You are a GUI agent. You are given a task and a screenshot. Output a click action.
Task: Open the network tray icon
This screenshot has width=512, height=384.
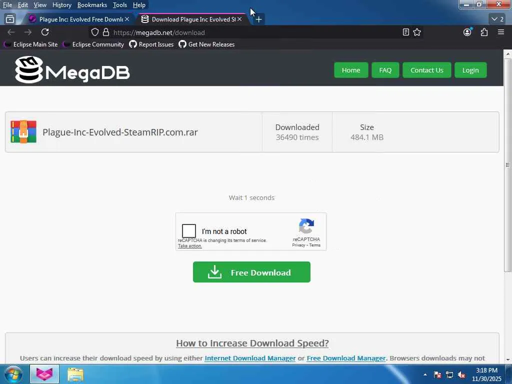point(449,375)
